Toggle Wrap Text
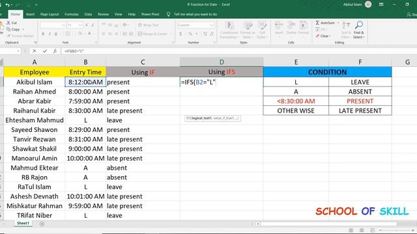Viewport: 417px width, 234px height. [x=149, y=25]
